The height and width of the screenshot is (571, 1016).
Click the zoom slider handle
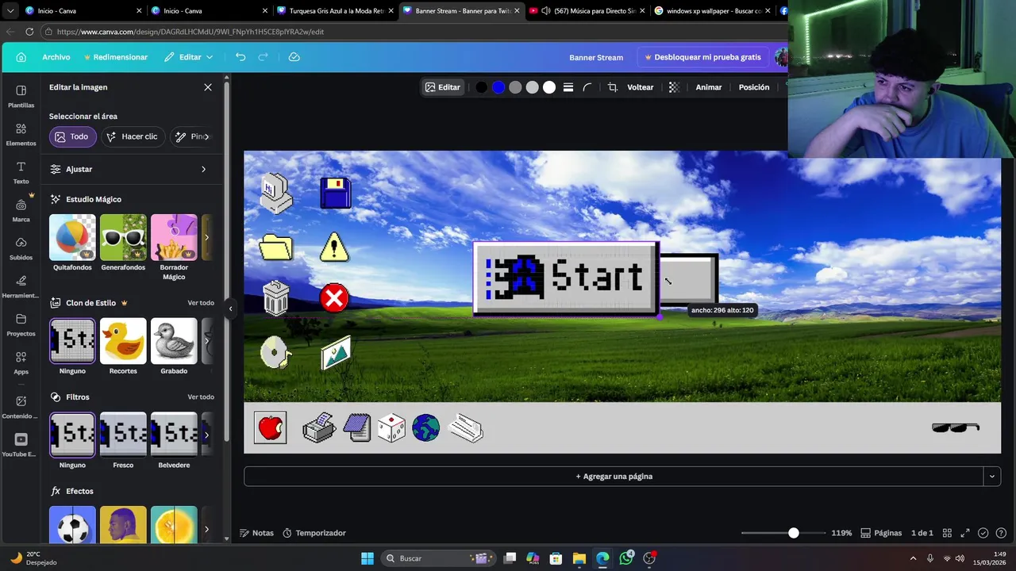pyautogui.click(x=794, y=533)
